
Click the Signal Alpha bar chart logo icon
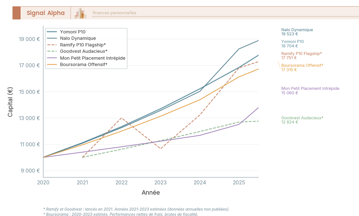[80, 13]
